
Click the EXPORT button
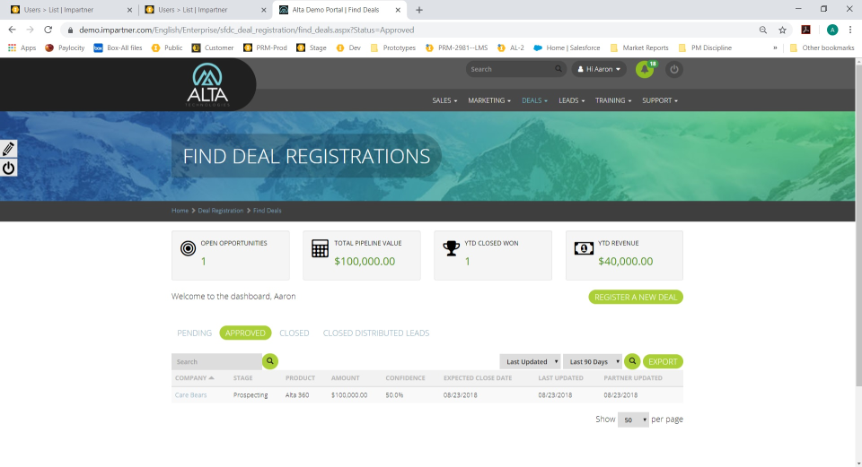(663, 361)
